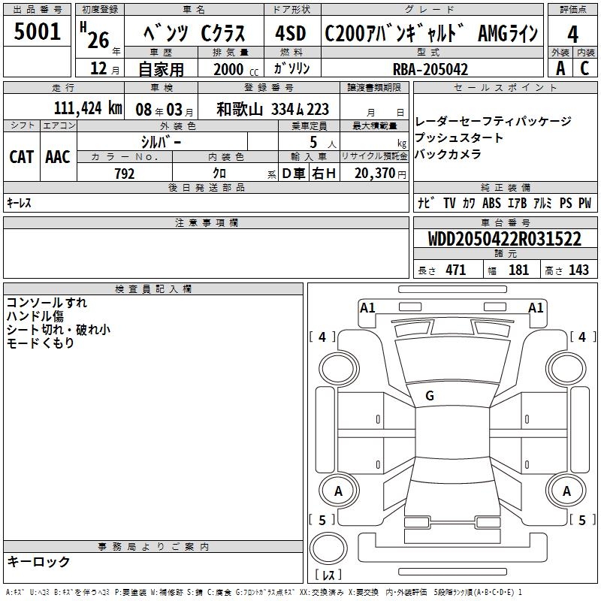
Task: Click the キーロック office notice
Action: [38, 562]
